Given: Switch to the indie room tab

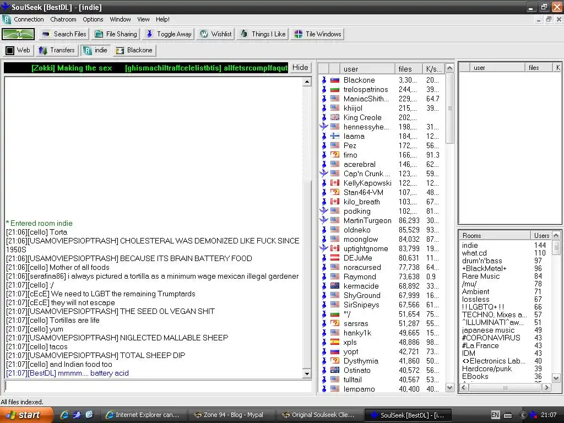Looking at the screenshot, I should (x=96, y=50).
